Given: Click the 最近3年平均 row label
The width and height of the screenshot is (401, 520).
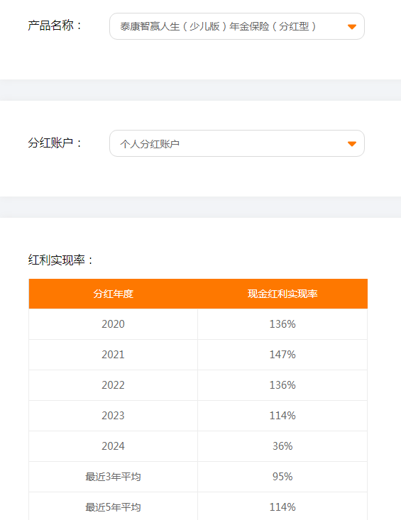Looking at the screenshot, I should (113, 477).
